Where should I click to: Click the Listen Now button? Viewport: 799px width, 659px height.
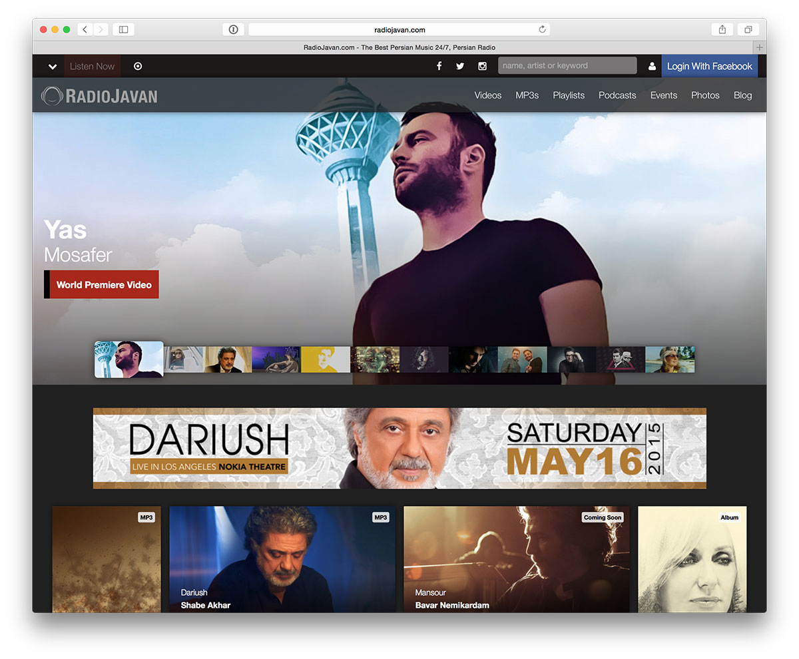pos(93,66)
